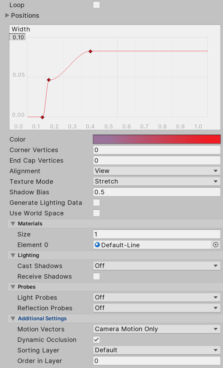The width and height of the screenshot is (223, 368).
Task: Open the Cast Shadows dropdown
Action: (157, 266)
